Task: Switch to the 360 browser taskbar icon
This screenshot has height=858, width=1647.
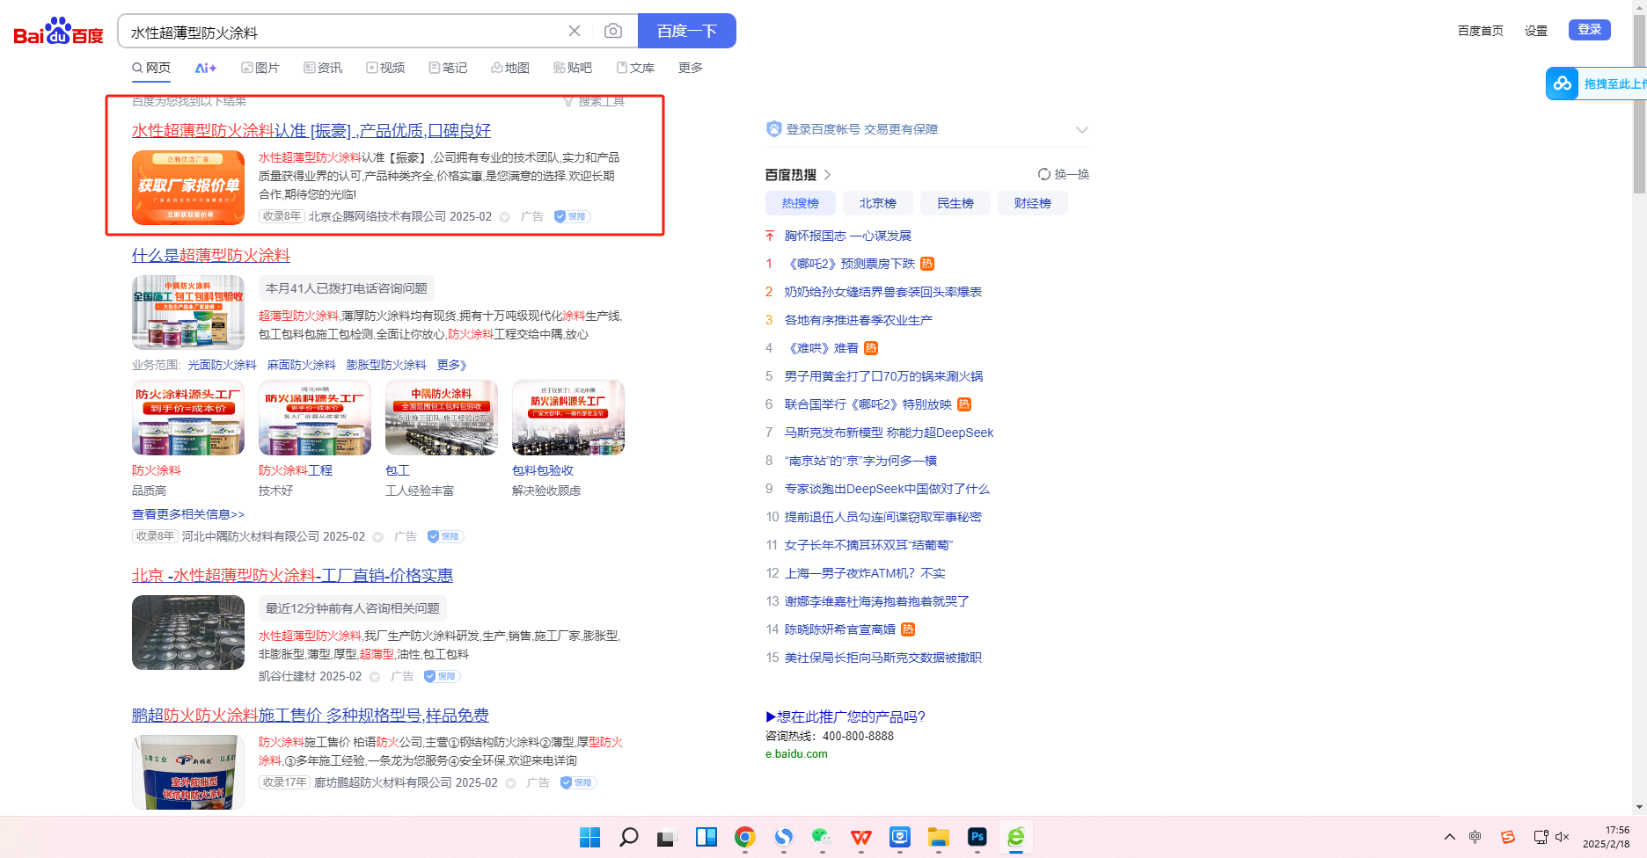Action: pos(1016,837)
